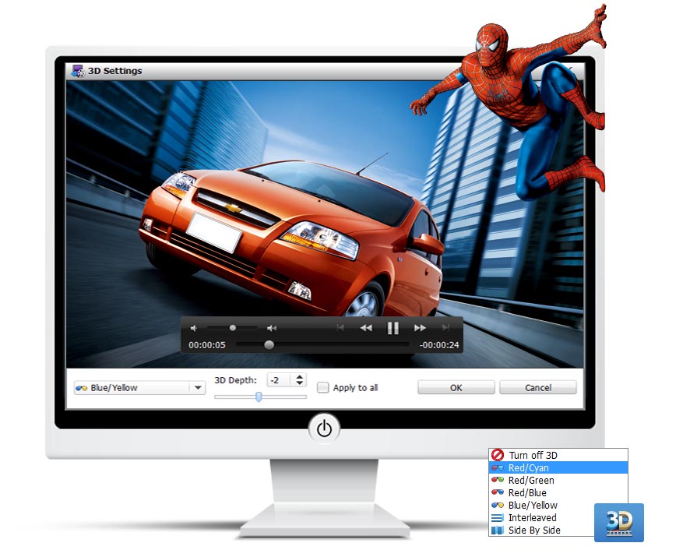Click the blue 3D film icon
The image size is (690, 557).
618,523
